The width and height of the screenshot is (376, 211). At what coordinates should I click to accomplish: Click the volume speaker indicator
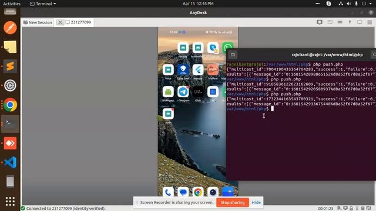tap(348, 4)
